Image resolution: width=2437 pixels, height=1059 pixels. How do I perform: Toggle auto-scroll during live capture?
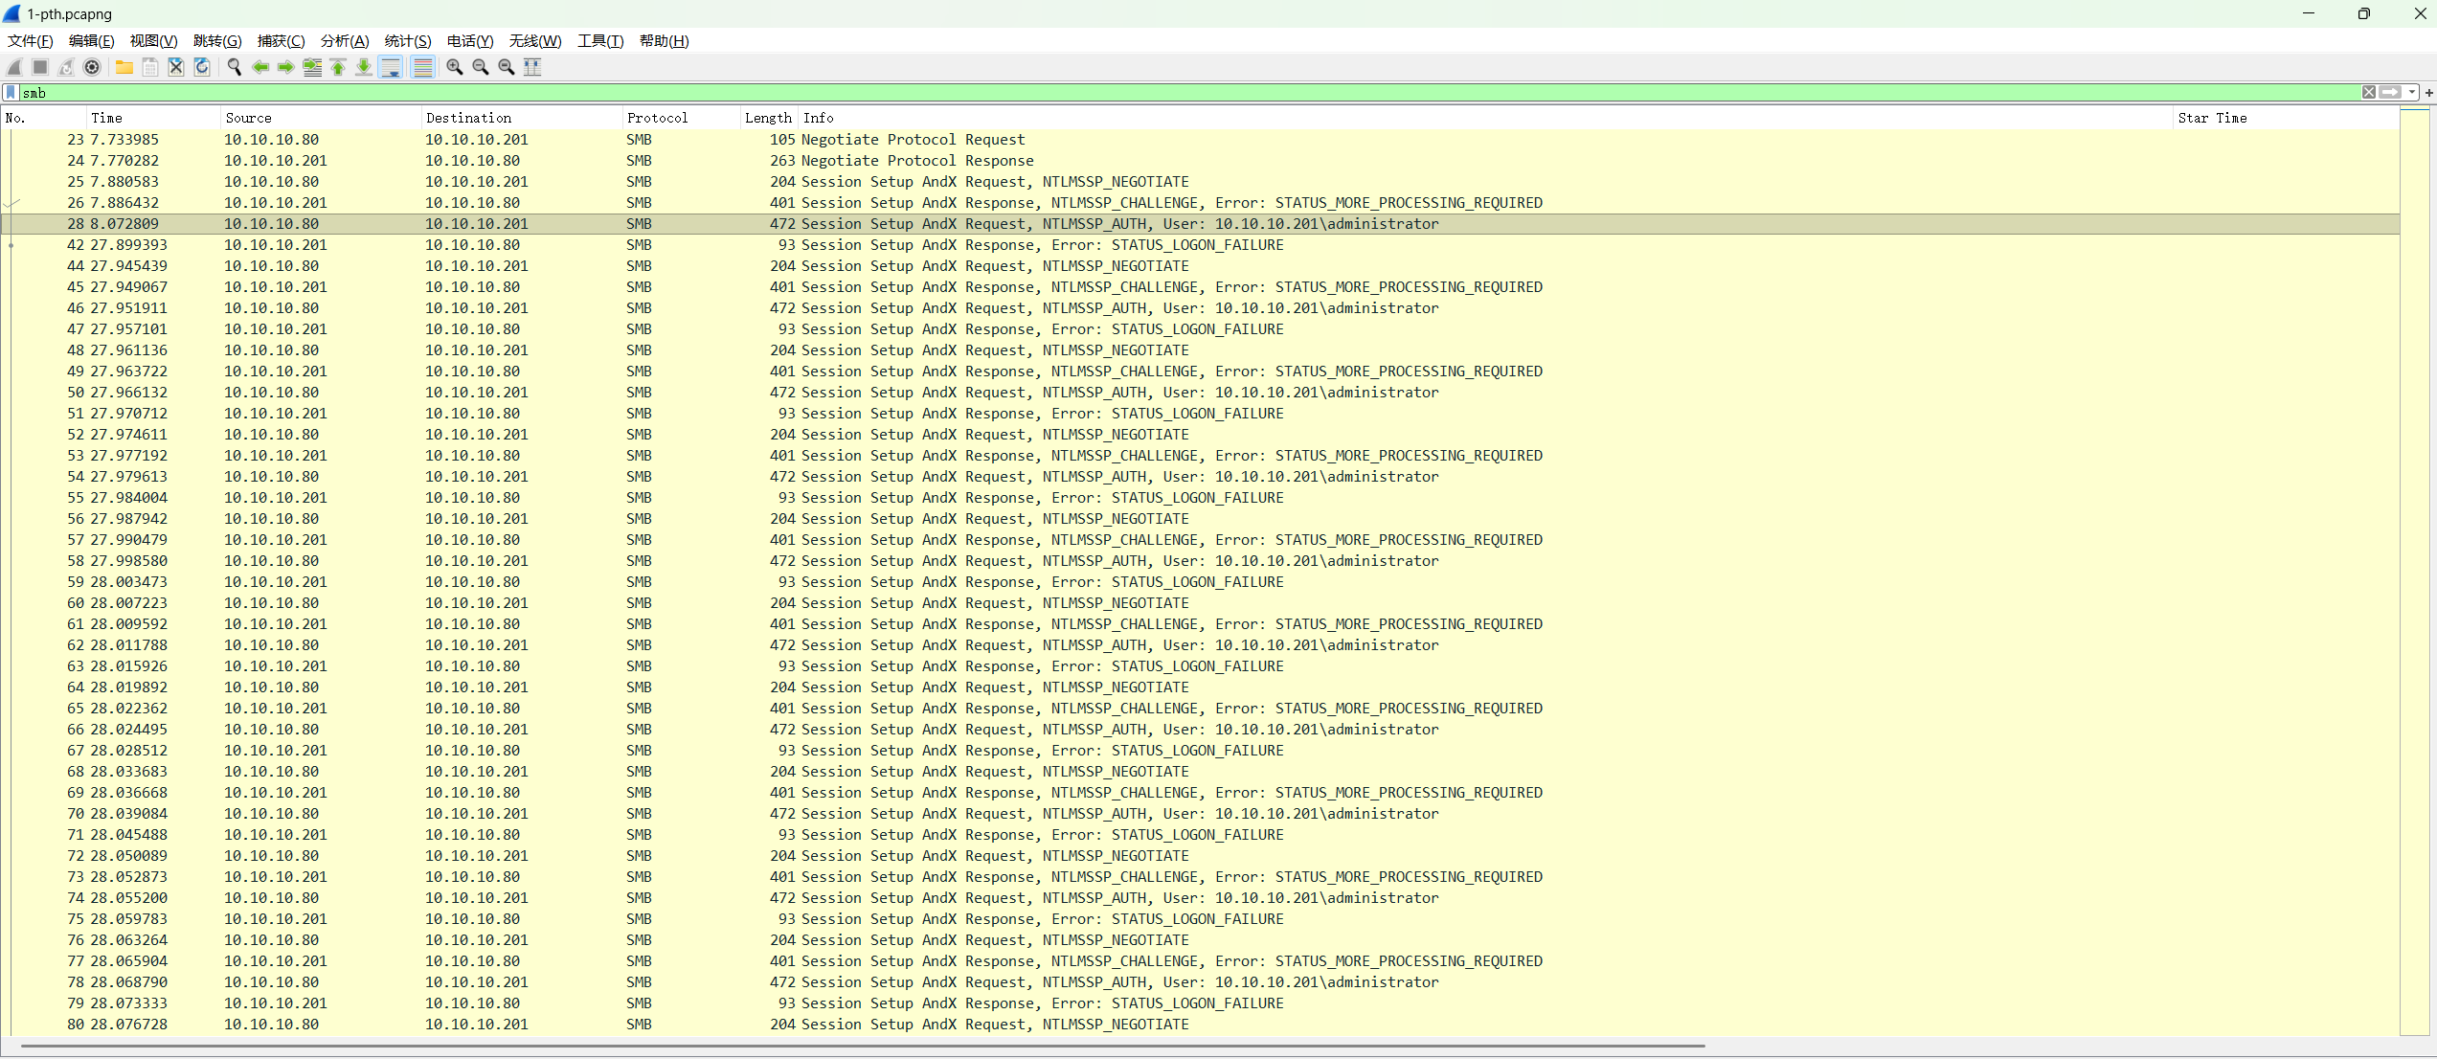pos(391,67)
